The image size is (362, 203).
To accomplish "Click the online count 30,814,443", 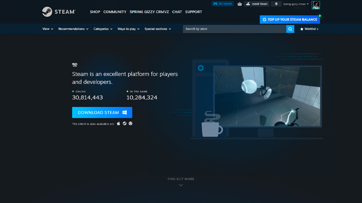I will [x=87, y=98].
